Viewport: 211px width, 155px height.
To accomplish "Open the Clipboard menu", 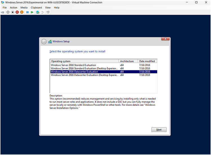I will click(36, 8).
